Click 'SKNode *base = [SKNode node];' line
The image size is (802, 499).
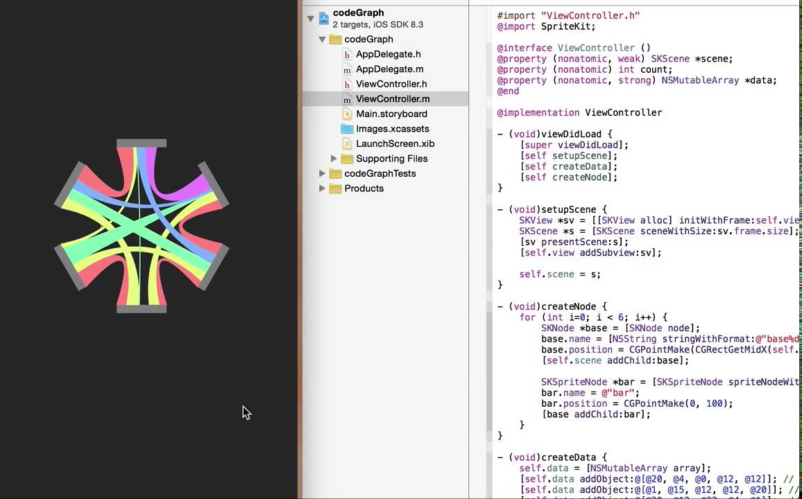pyautogui.click(x=620, y=328)
